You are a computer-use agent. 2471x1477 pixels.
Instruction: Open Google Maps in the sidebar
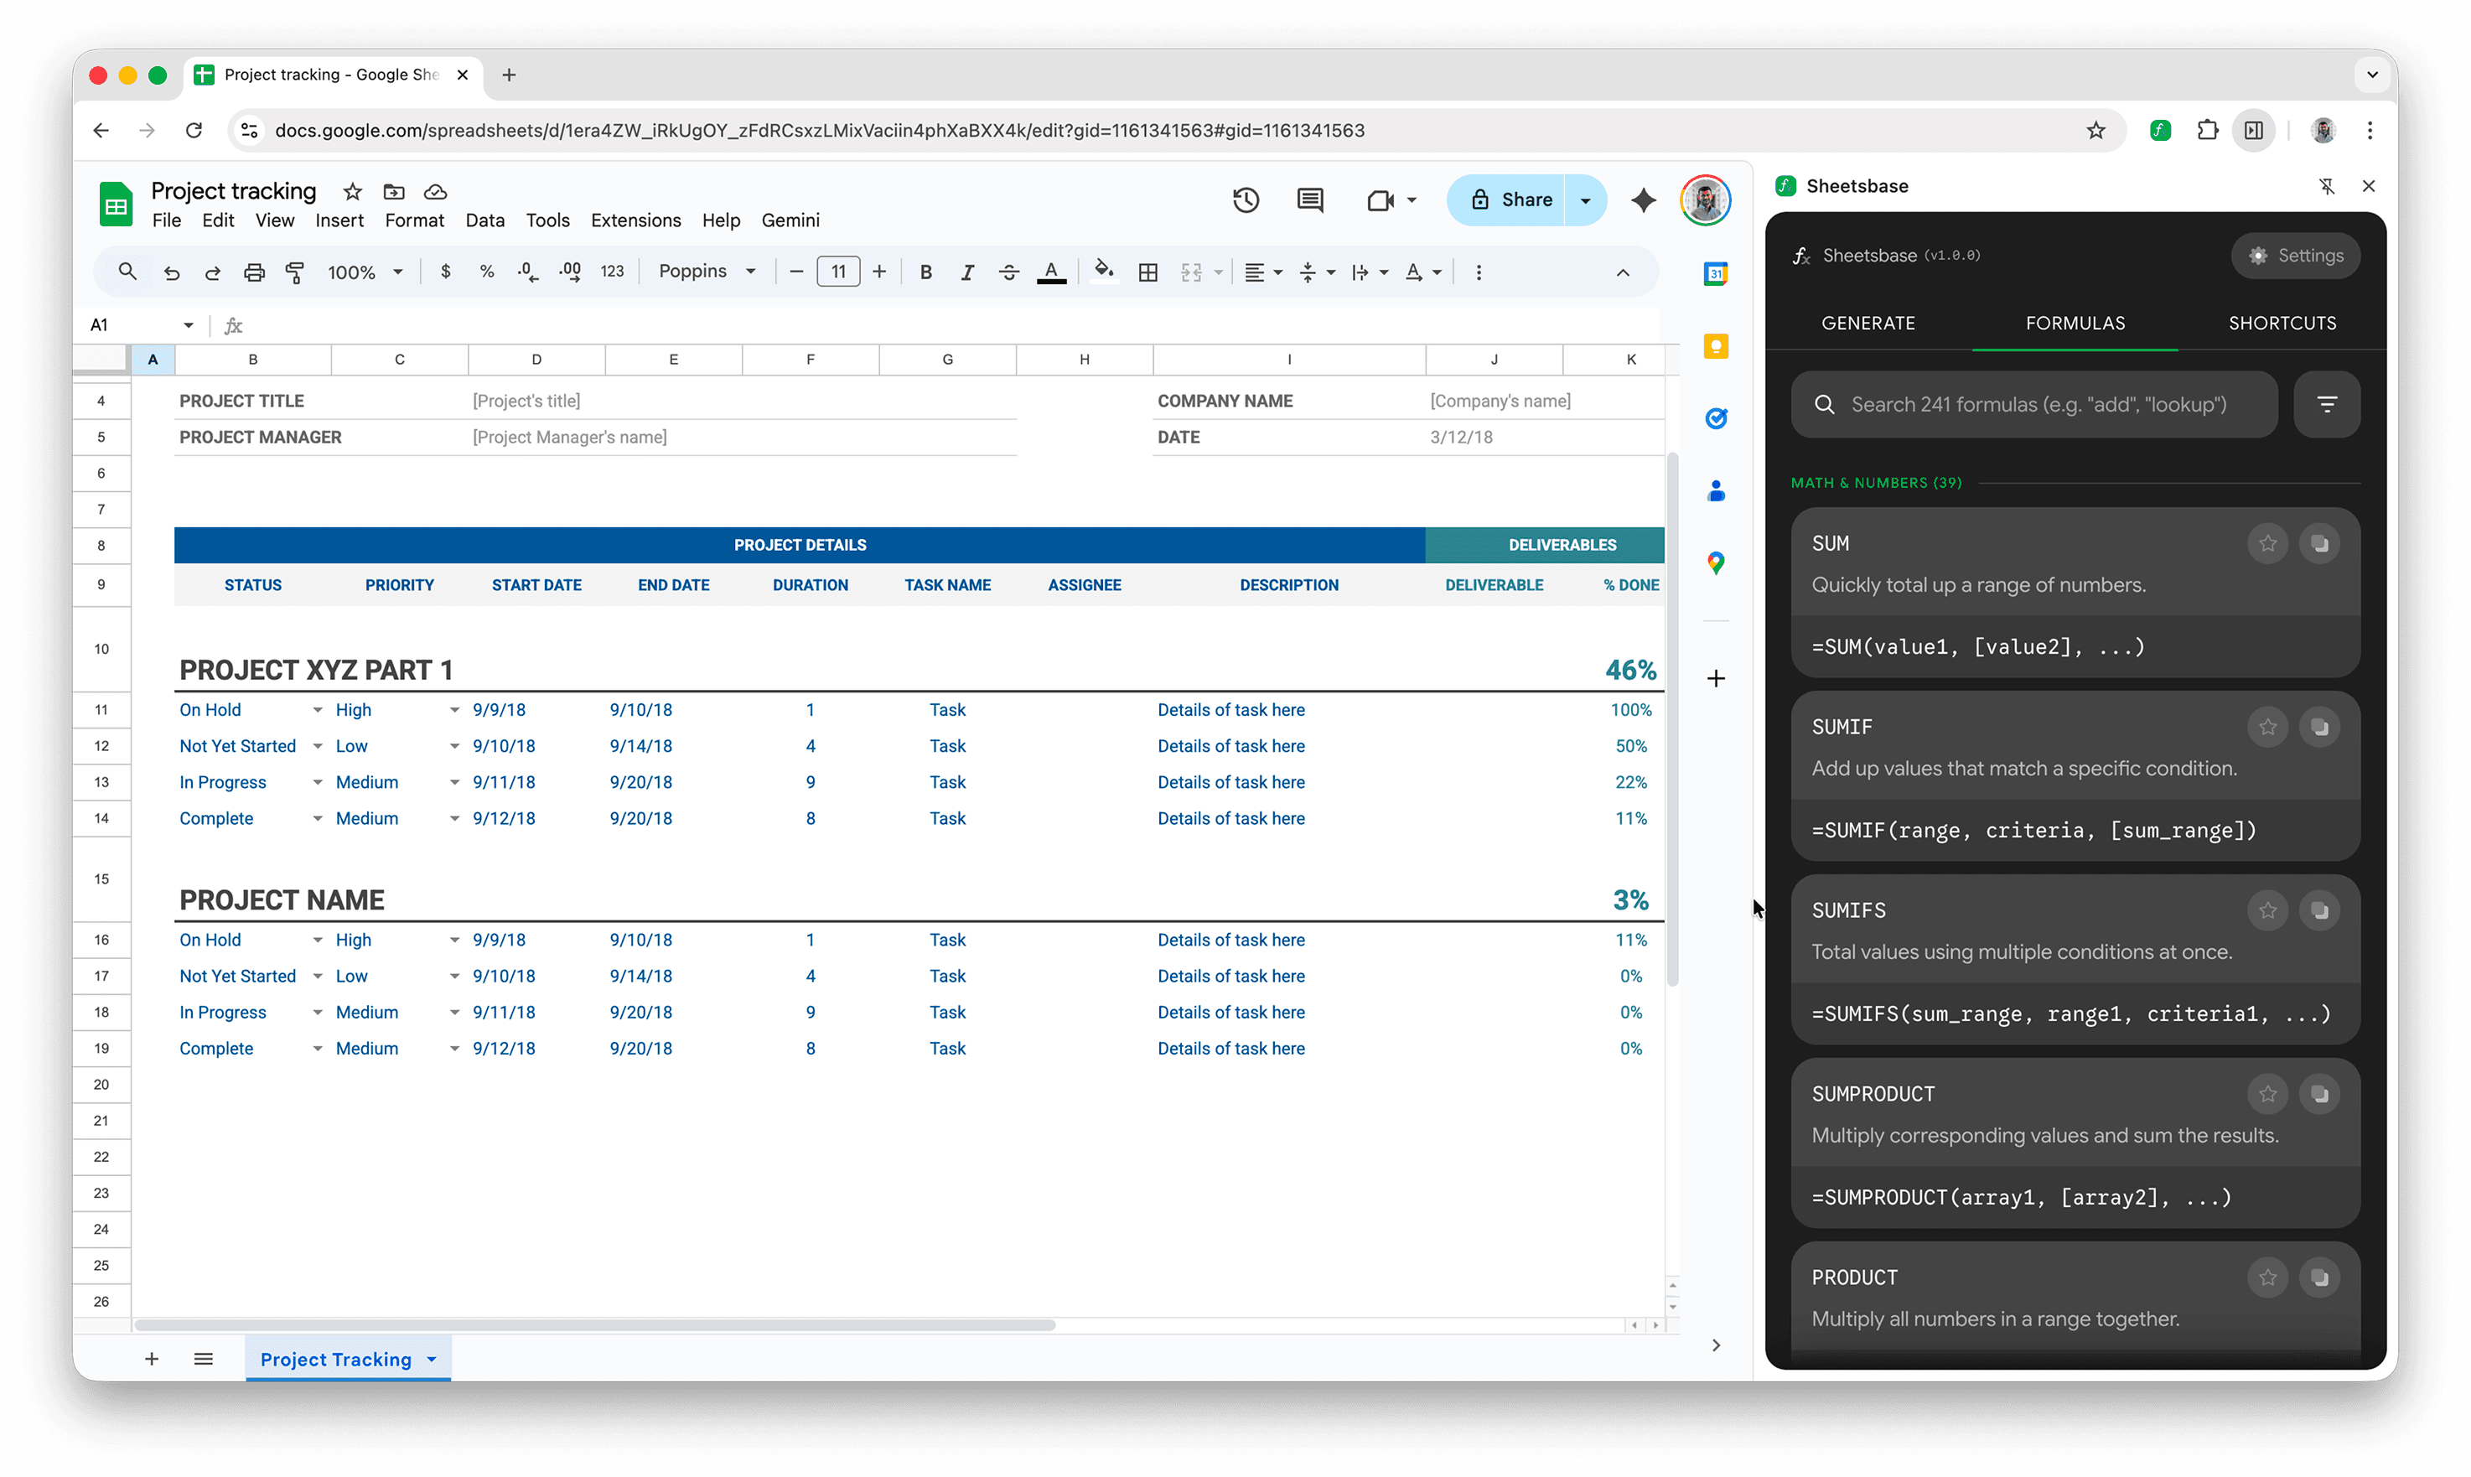(1716, 562)
